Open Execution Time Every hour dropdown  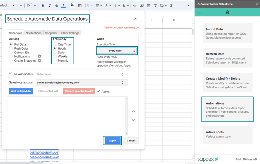point(117,51)
